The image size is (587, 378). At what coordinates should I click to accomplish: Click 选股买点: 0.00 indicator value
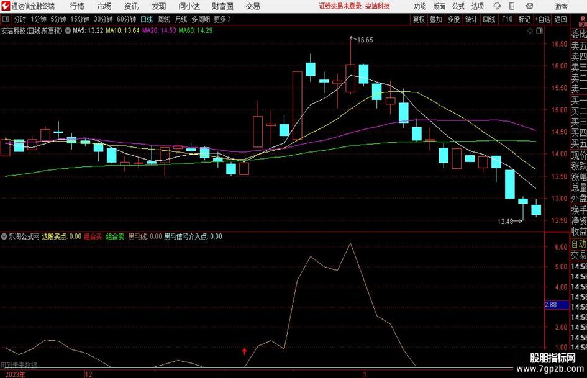(61, 236)
